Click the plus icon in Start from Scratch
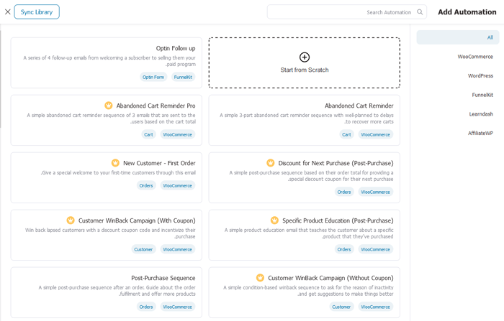Screen dimensions: 504x321 (x=304, y=57)
